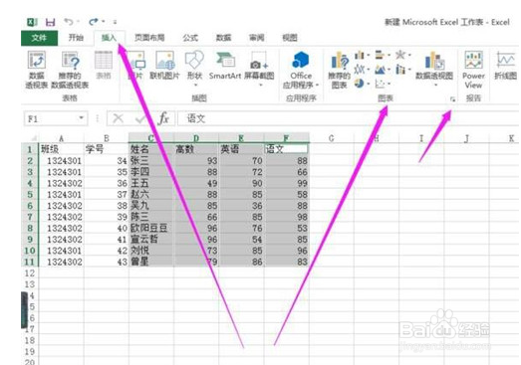521x365 pixels.
Task: Switch to the Formulas (公式) tab
Action: [x=190, y=38]
